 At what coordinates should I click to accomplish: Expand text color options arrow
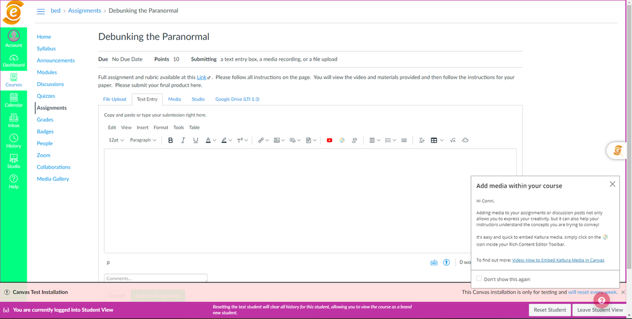tap(214, 140)
